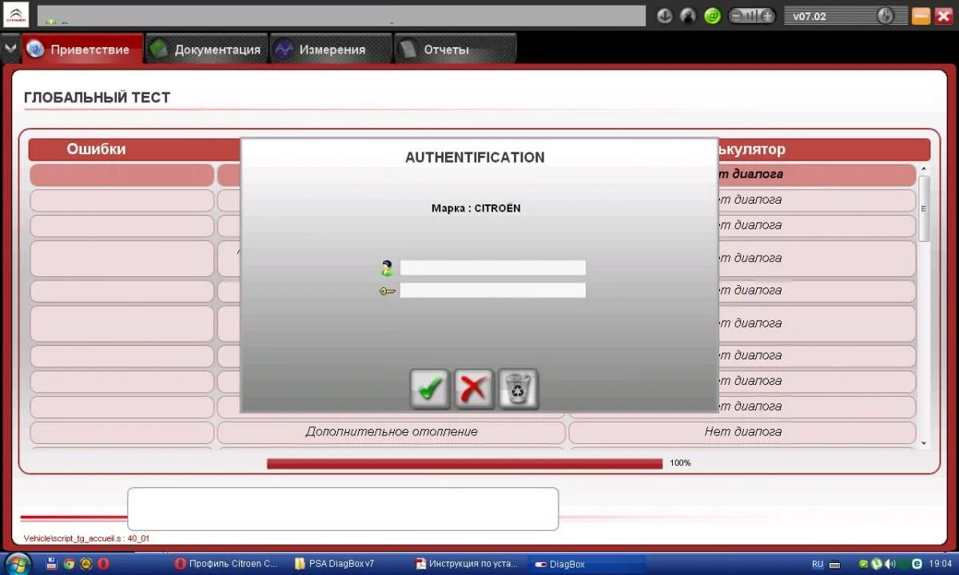Click the Citroën logo icon
Screen dimensions: 959x575
[x=16, y=14]
